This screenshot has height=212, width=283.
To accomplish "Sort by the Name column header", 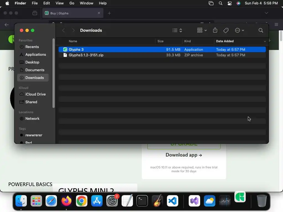I will pyautogui.click(x=73, y=41).
